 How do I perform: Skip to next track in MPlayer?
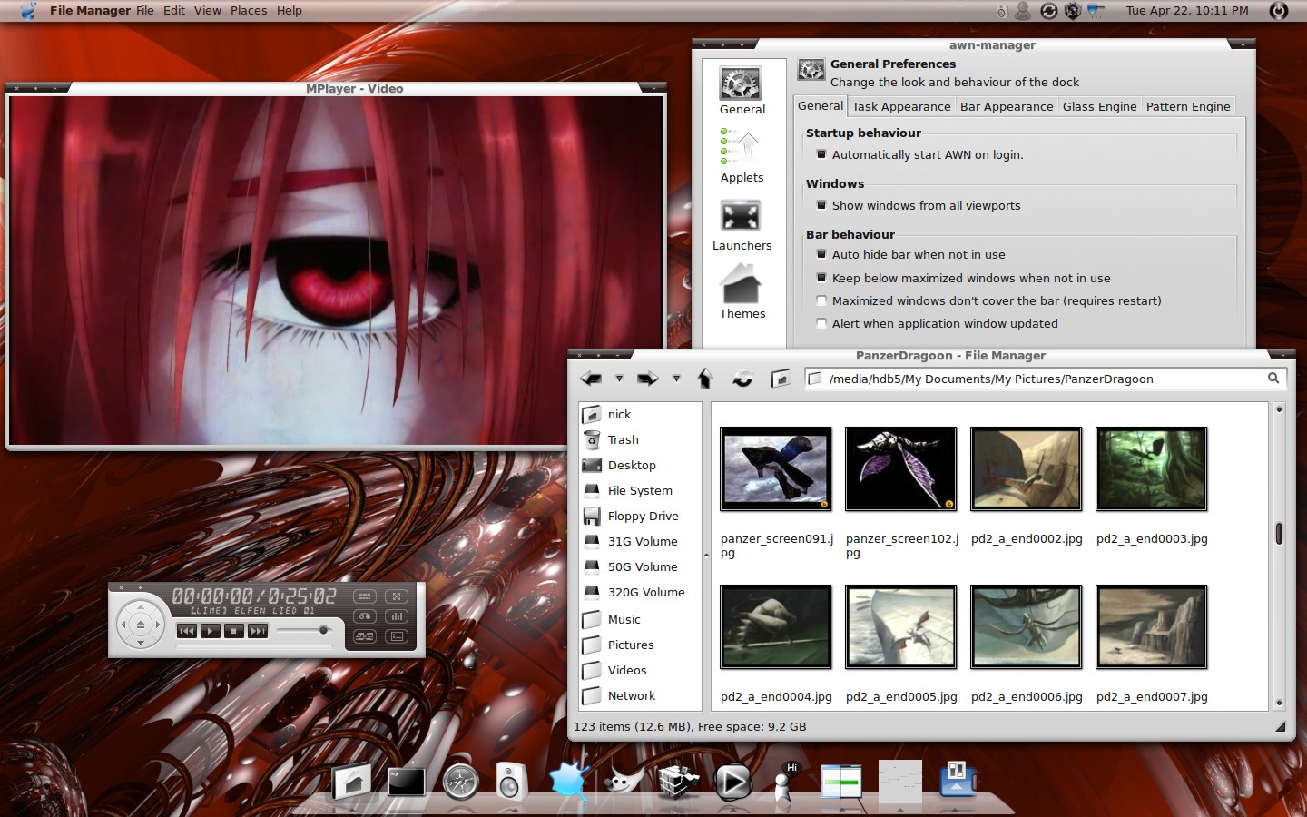pos(258,631)
